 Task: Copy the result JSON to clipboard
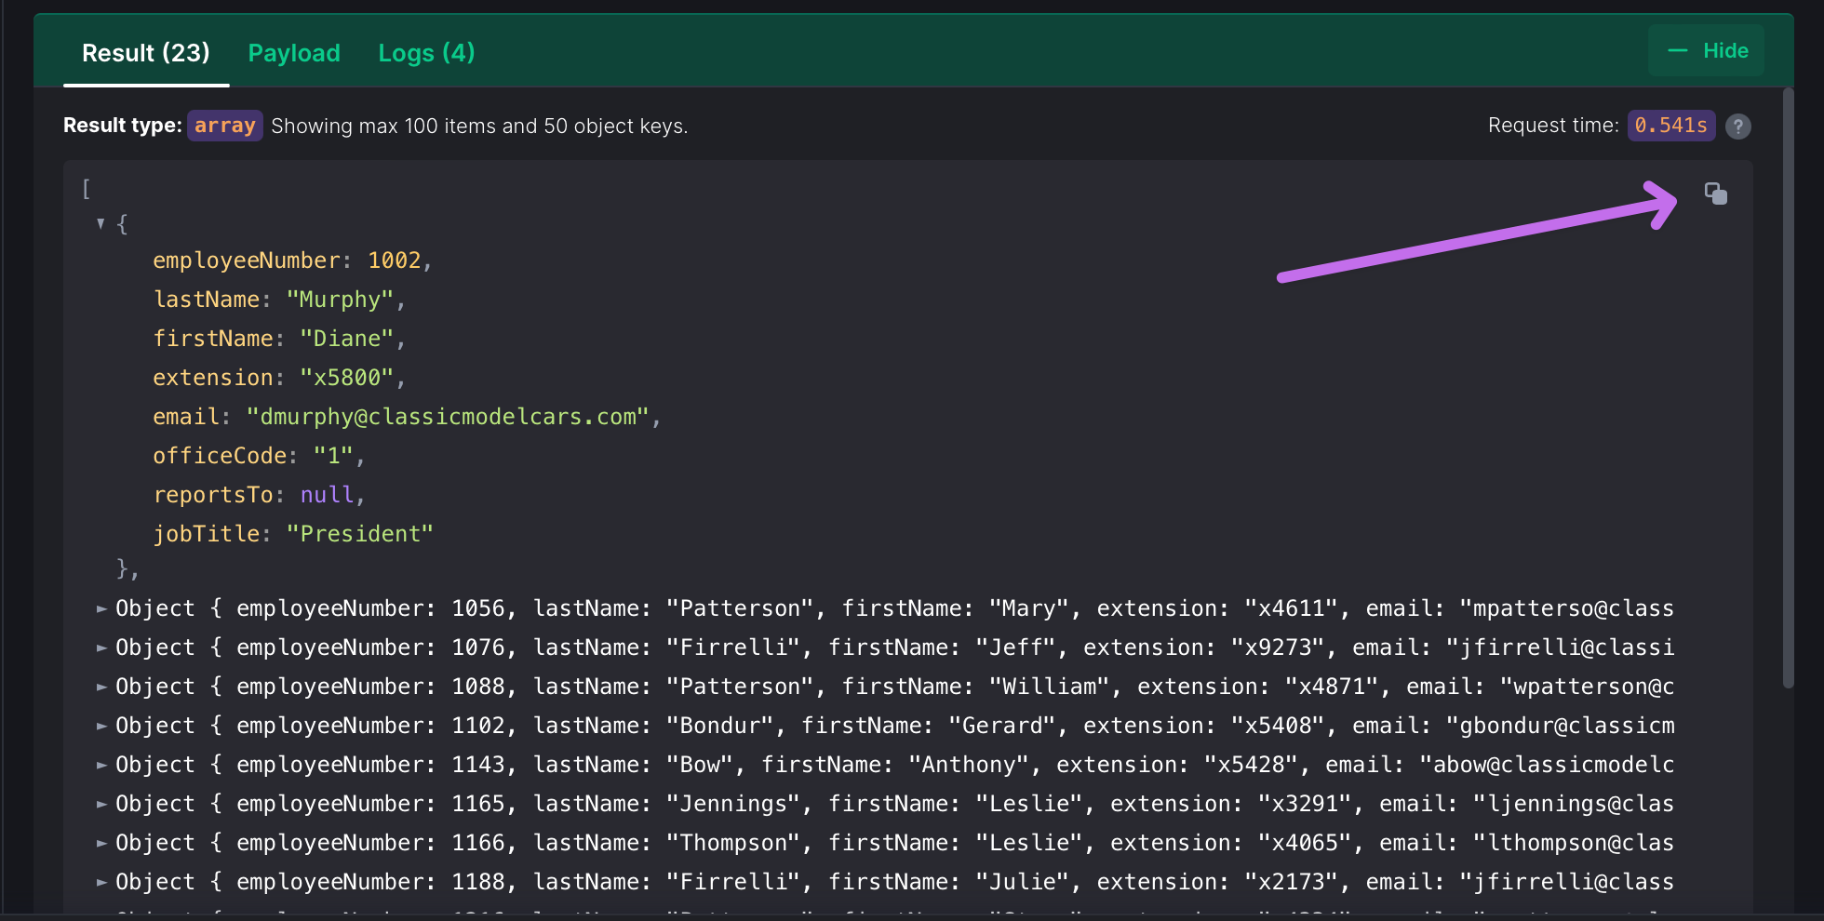tap(1715, 193)
